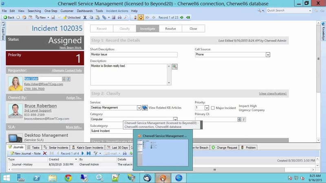Screen dimensions: 326x183
Task: Click the Print icon in main toolbar
Action: click(119, 17)
